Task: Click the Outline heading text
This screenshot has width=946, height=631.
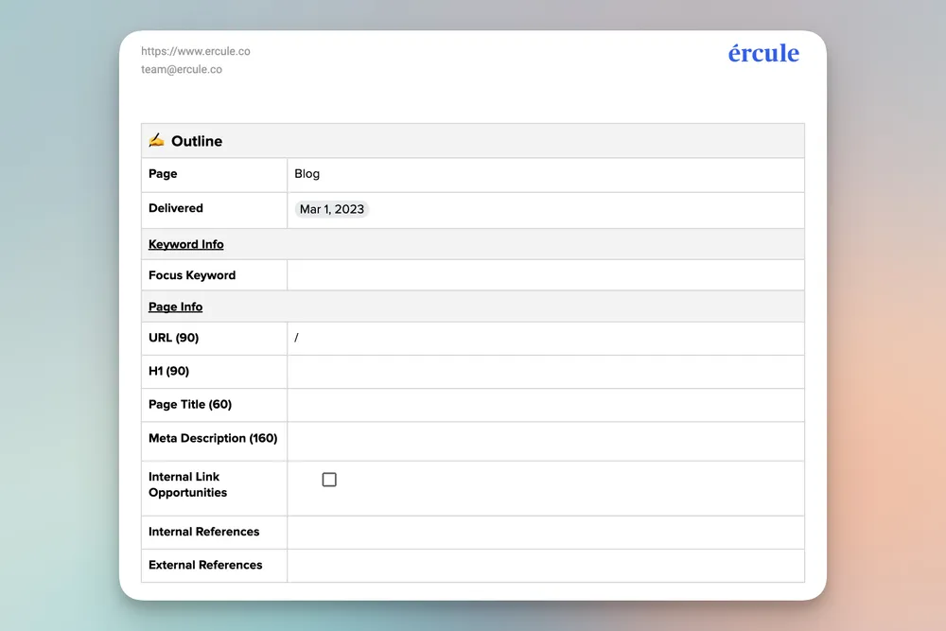Action: tap(197, 141)
